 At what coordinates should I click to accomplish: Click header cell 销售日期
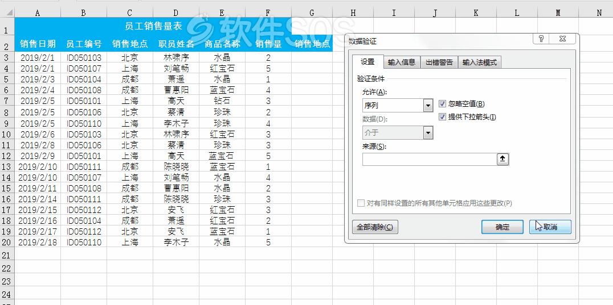pyautogui.click(x=38, y=44)
